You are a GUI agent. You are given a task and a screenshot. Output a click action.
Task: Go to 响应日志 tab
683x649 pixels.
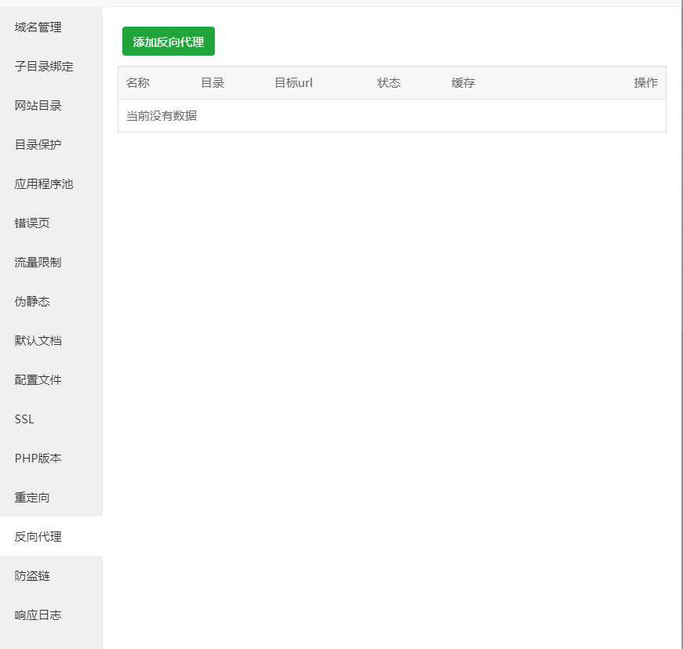(51, 615)
